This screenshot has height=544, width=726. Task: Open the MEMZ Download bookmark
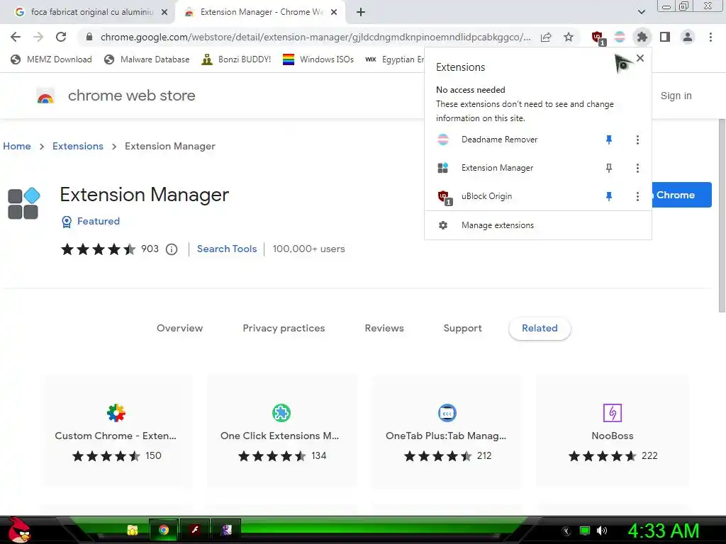51,59
